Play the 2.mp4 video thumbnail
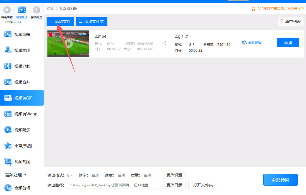 pos(68,43)
